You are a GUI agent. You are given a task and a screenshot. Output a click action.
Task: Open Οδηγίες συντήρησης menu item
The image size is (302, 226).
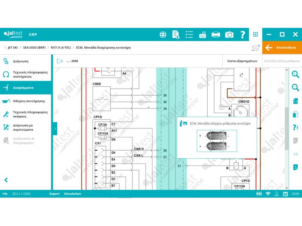29,101
